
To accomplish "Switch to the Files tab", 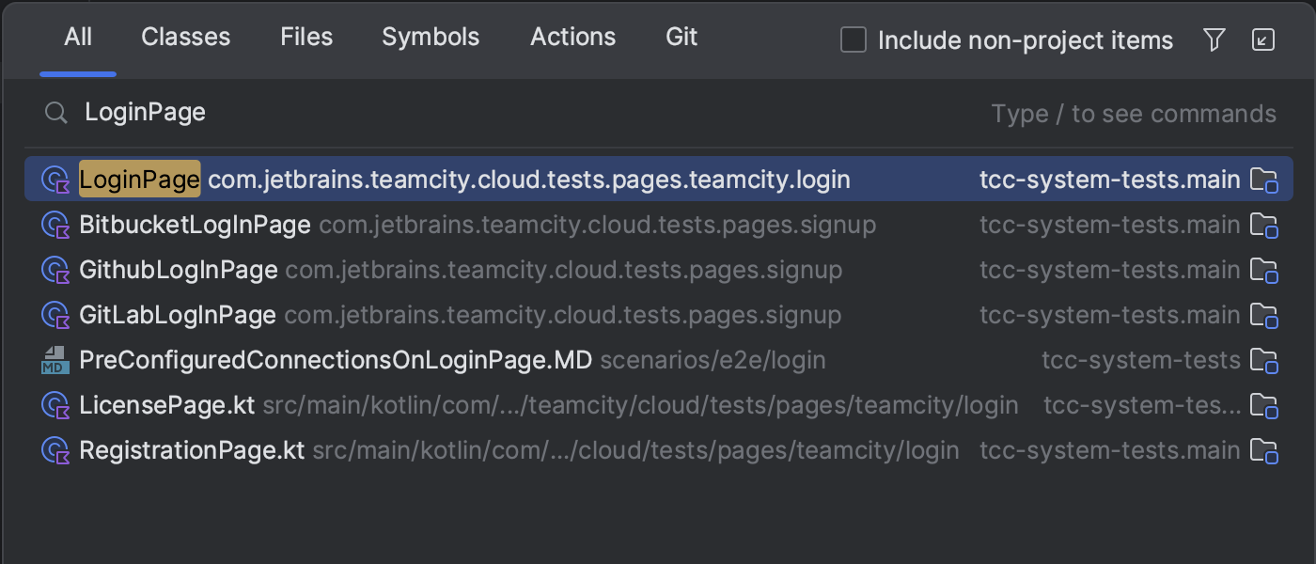I will [x=306, y=38].
